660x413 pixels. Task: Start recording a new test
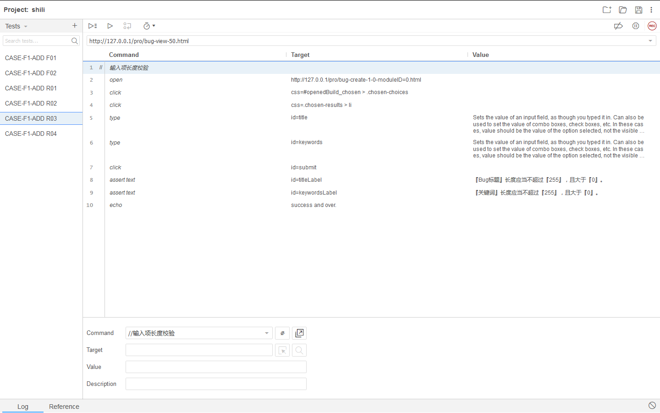click(652, 26)
